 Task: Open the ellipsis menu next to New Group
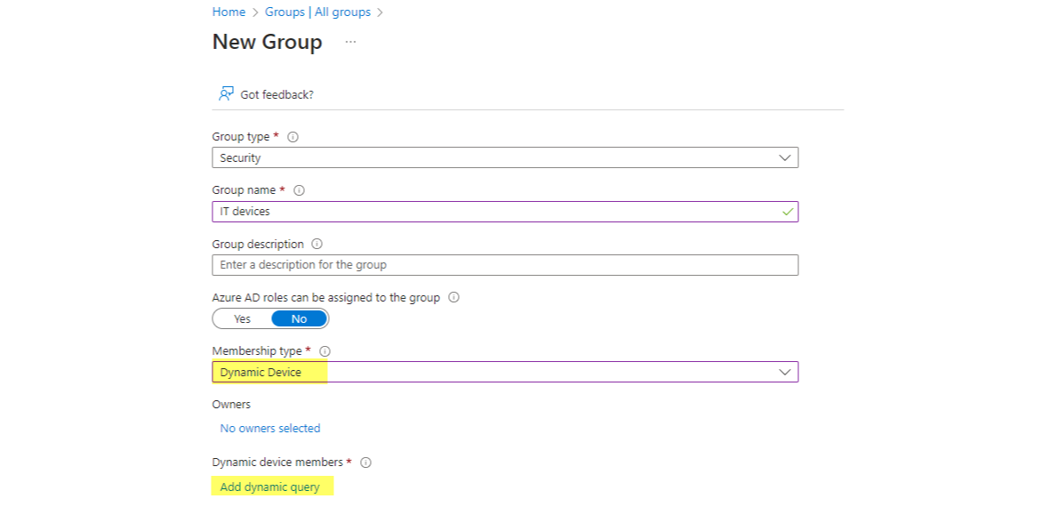[x=349, y=42]
